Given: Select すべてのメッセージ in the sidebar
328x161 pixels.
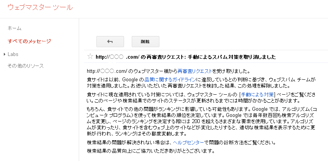Looking at the screenshot, I should click(x=29, y=41).
